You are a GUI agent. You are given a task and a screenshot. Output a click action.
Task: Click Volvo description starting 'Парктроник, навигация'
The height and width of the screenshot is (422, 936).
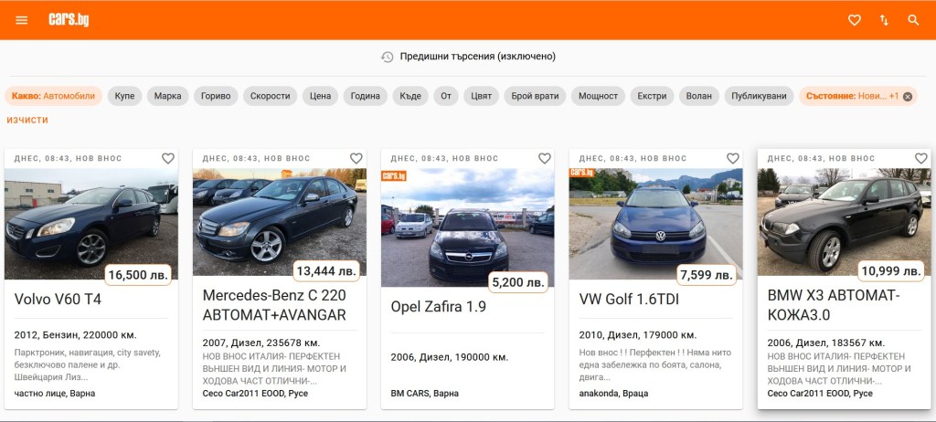tap(88, 364)
